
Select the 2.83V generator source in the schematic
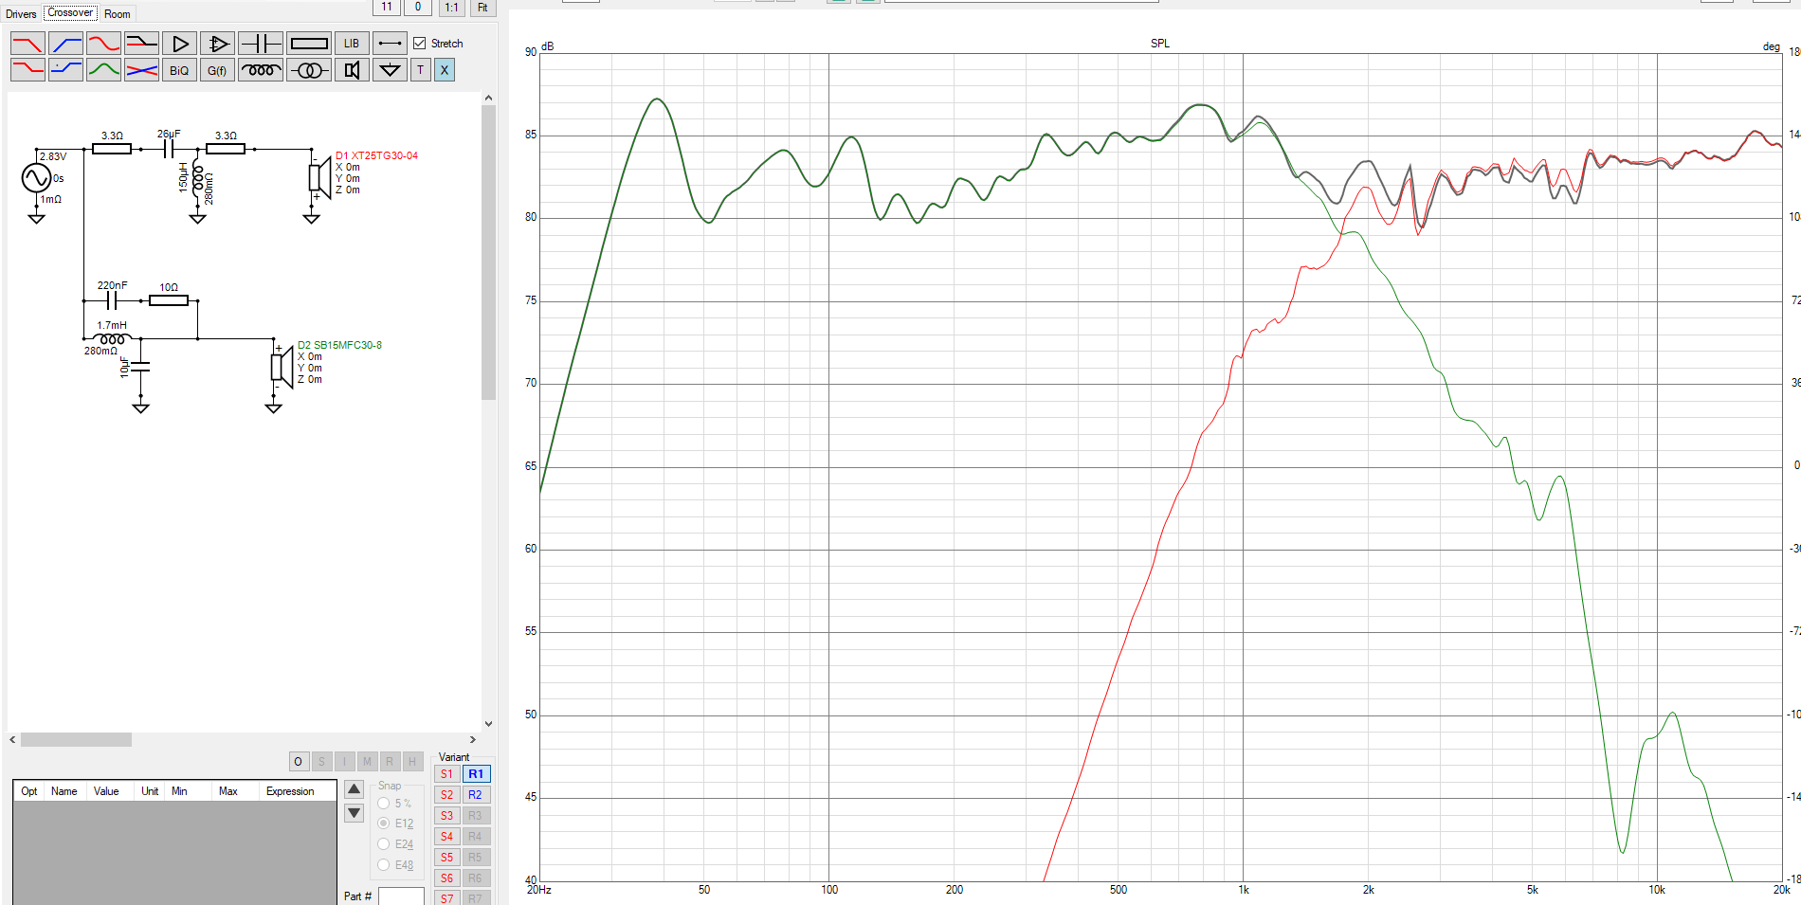36,177
